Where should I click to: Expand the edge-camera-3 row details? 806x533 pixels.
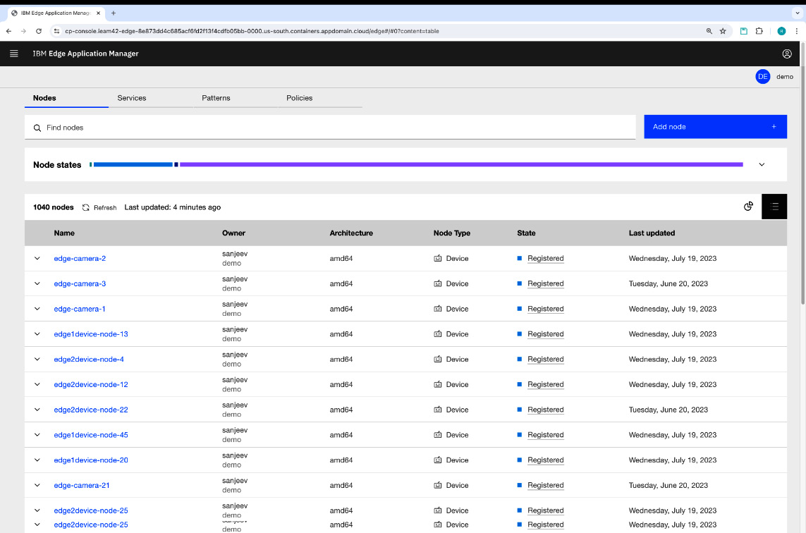(37, 283)
